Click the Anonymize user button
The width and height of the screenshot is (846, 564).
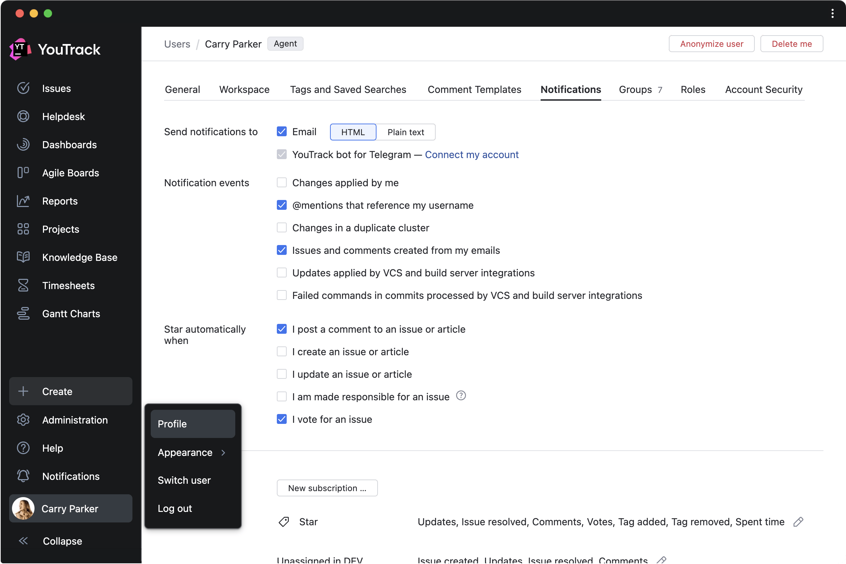pyautogui.click(x=711, y=44)
